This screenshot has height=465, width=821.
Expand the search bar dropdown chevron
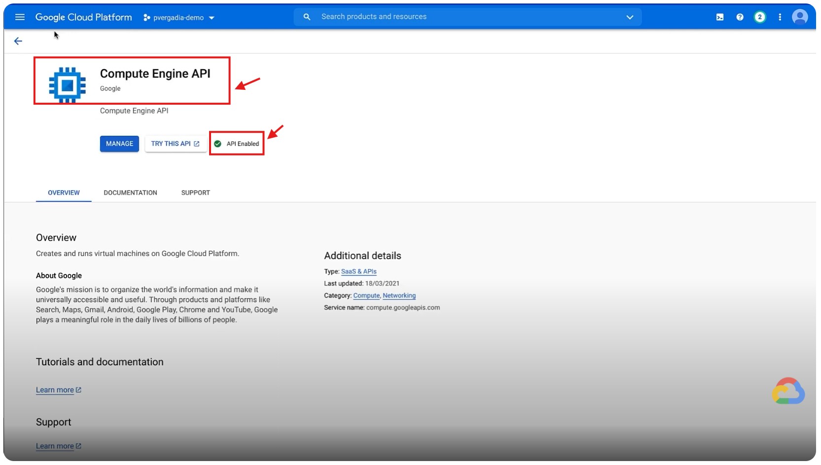(x=630, y=17)
